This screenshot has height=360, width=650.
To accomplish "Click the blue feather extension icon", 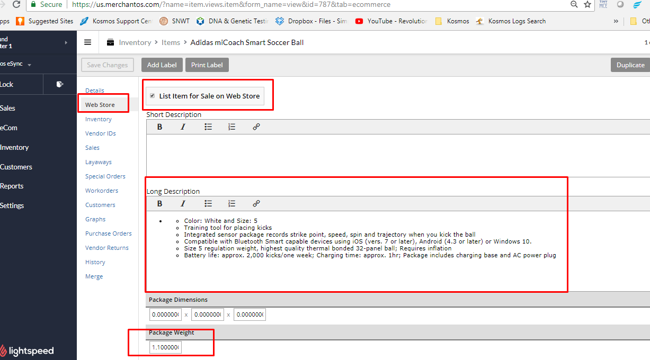I will tap(637, 5).
